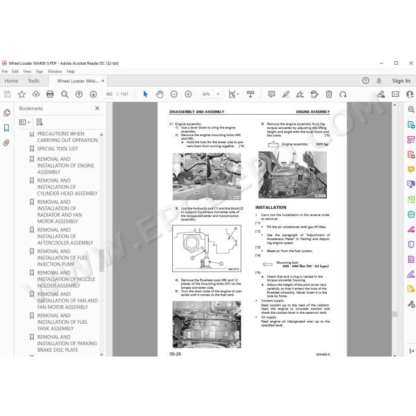The width and height of the screenshot is (416, 416).
Task: Open bookmark for CYLINDER HEAD ASSEMBLY
Action: click(x=67, y=187)
